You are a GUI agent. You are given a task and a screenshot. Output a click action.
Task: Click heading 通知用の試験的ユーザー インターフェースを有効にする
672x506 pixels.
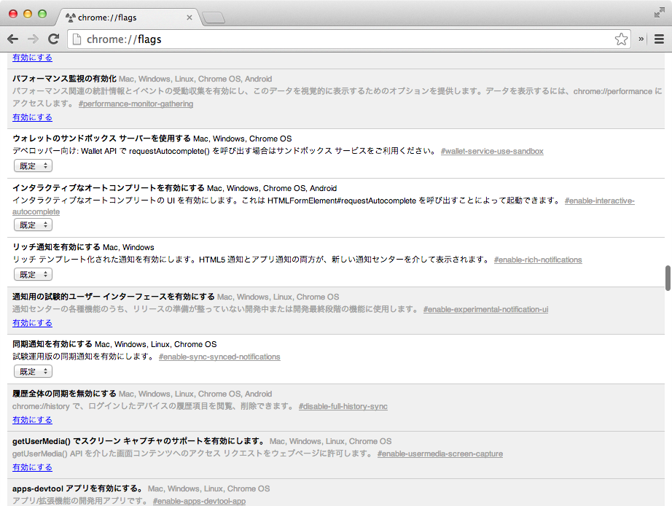coord(114,297)
